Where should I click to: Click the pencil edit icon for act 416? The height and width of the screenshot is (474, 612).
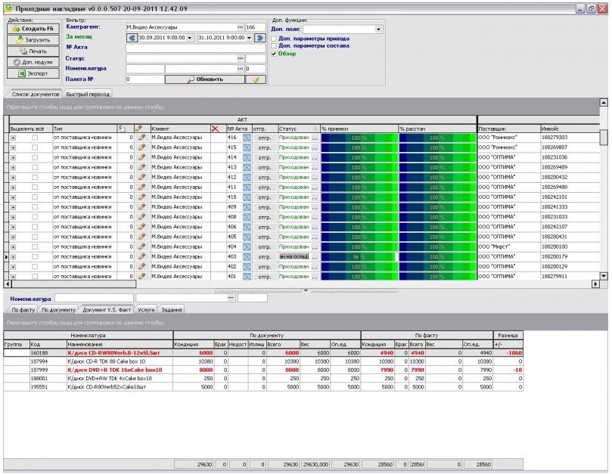(141, 138)
